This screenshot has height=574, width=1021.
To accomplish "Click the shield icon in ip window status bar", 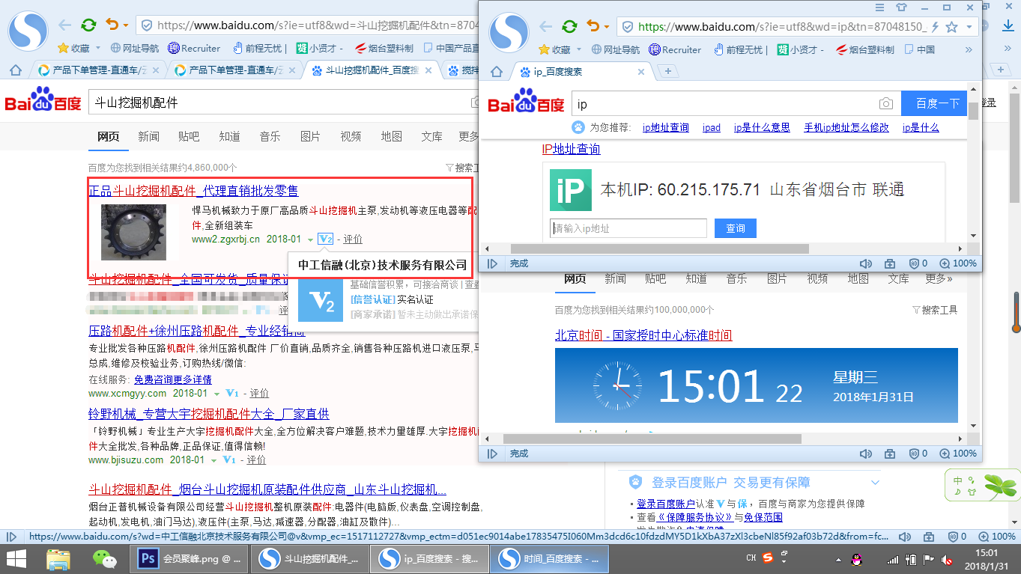I will pos(913,263).
